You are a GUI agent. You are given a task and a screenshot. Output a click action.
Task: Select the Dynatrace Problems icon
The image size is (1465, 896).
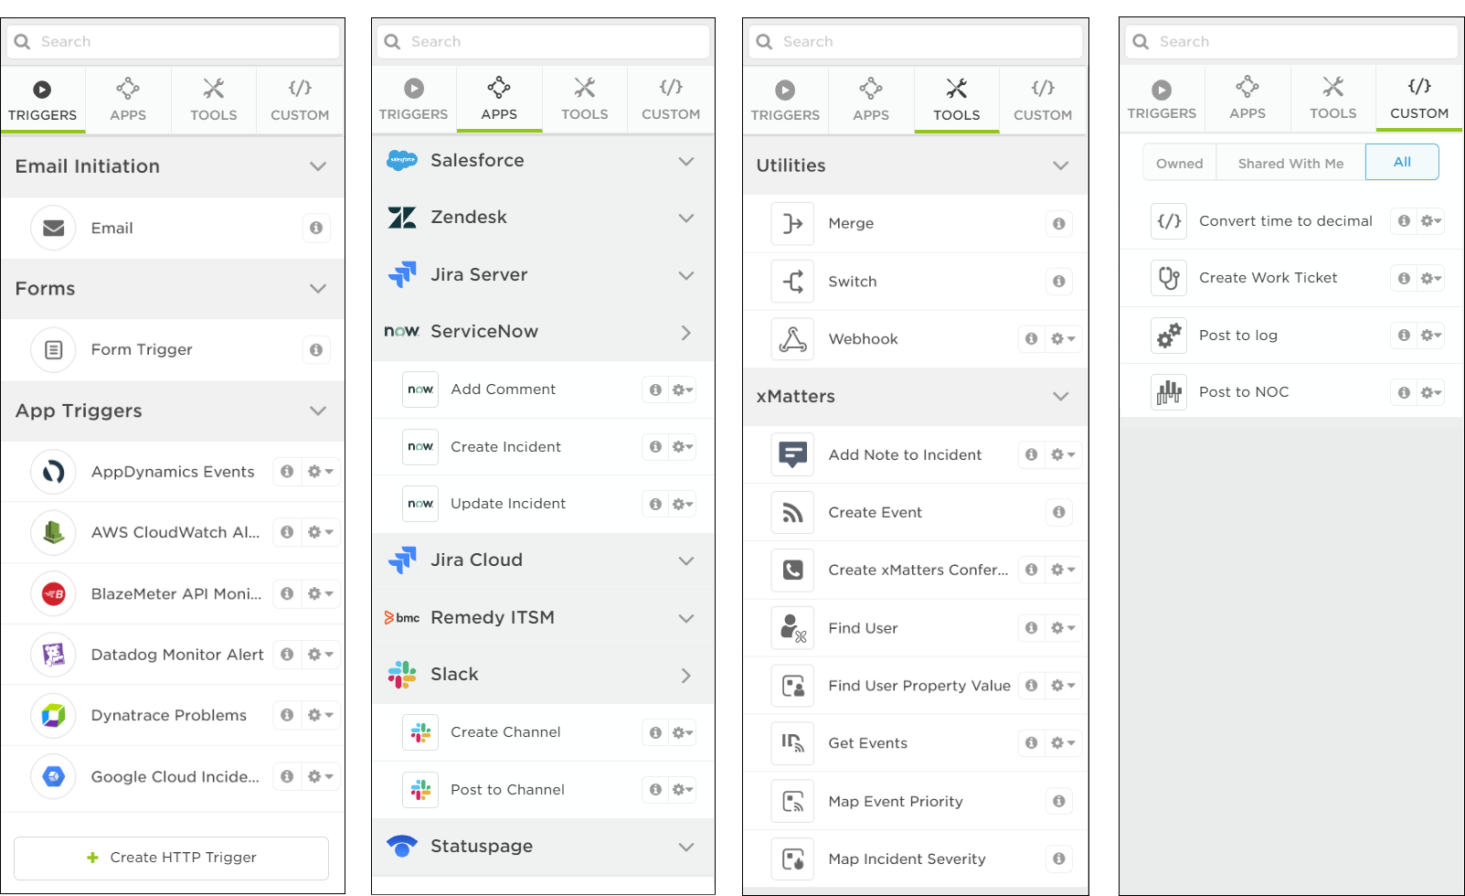(53, 715)
